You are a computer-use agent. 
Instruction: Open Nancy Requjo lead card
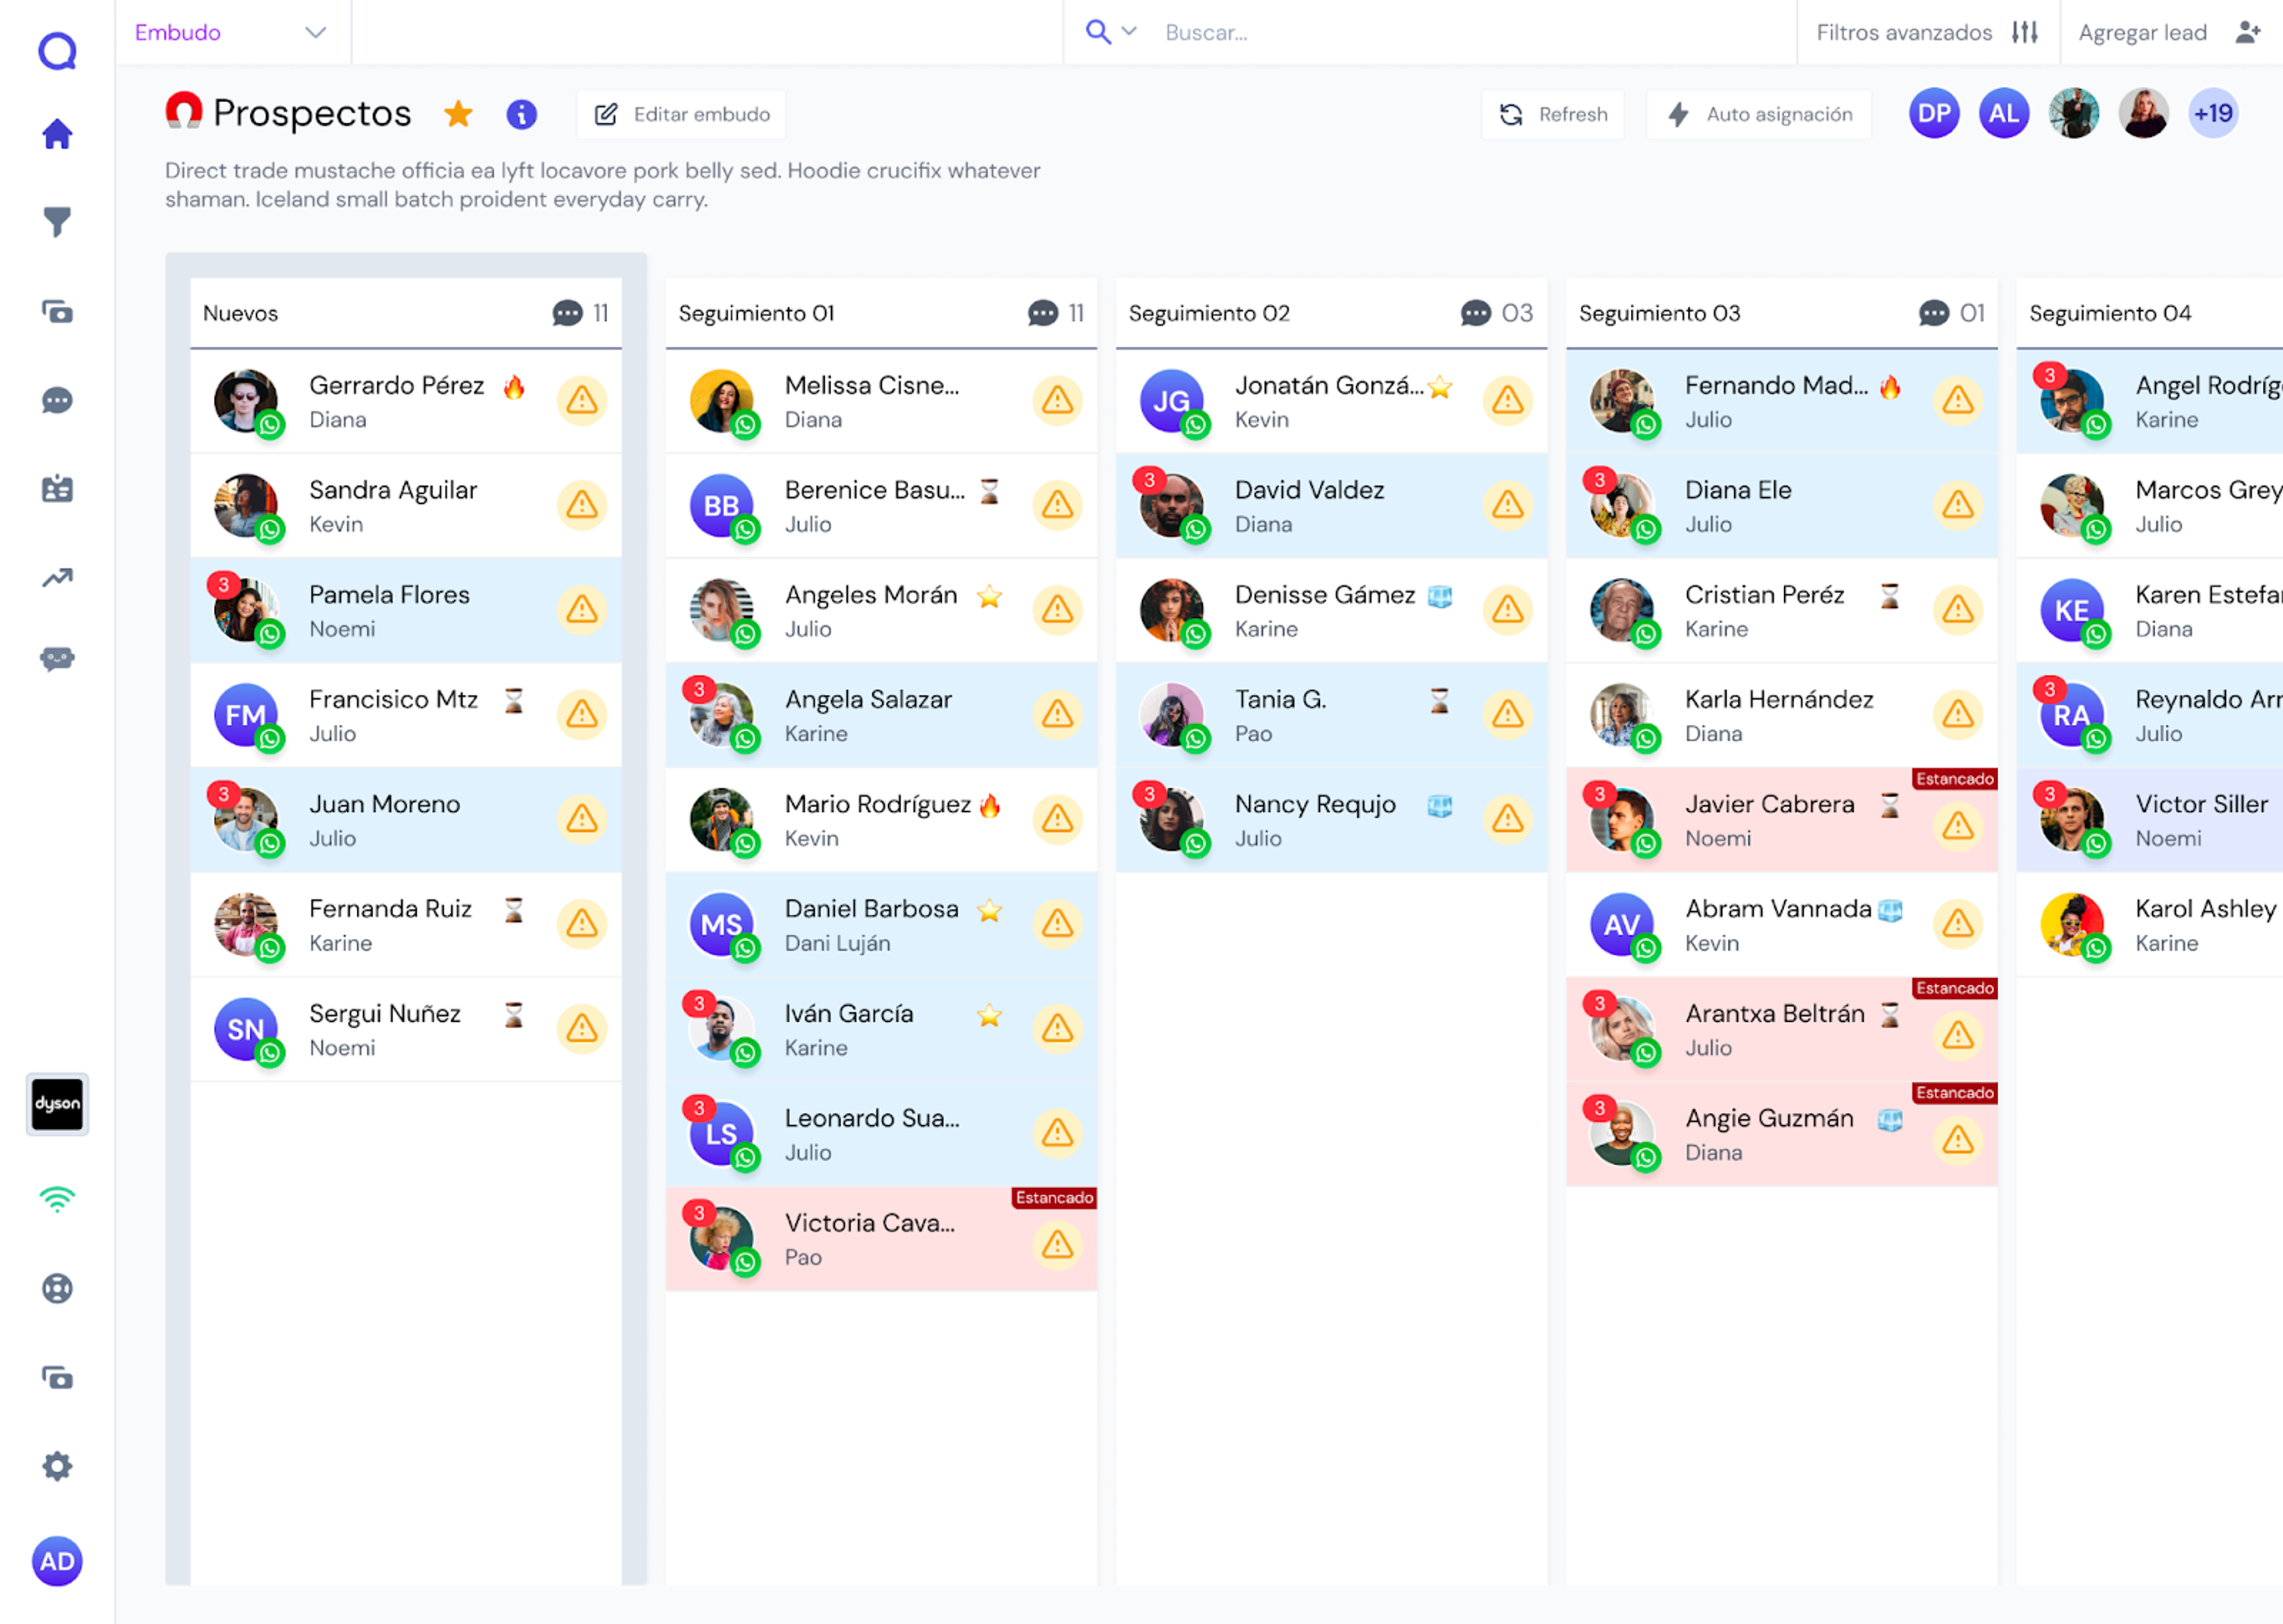[1331, 820]
